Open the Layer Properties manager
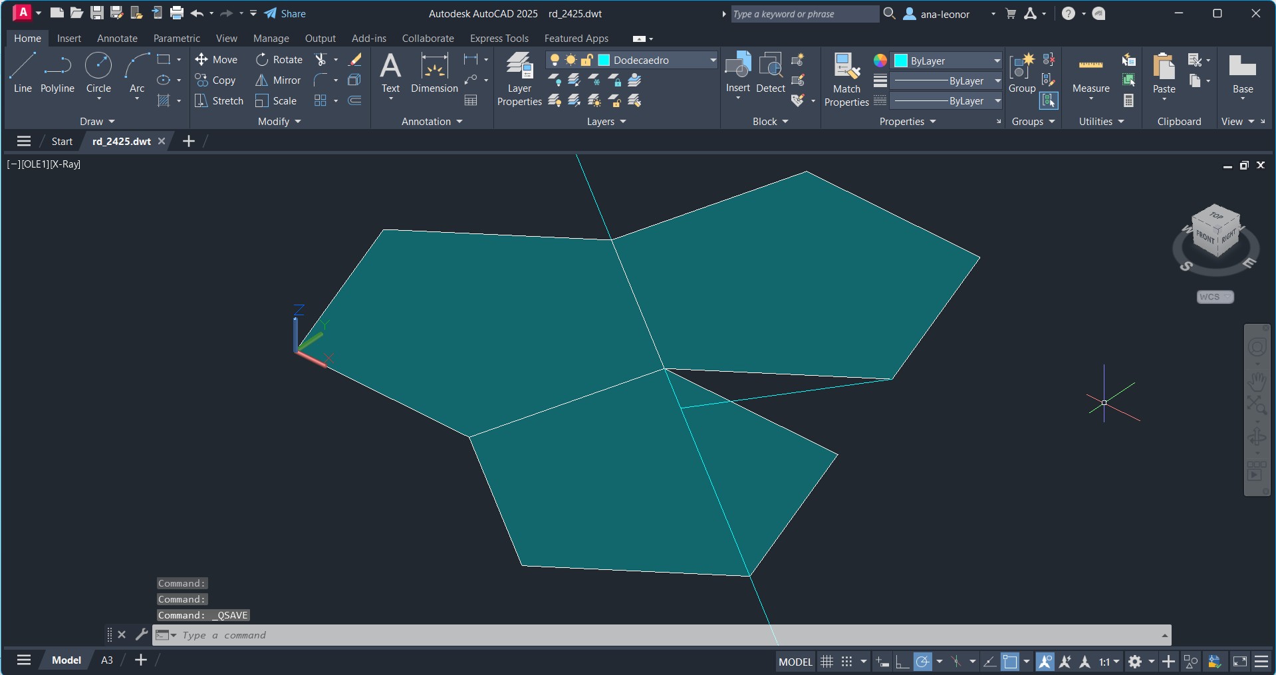 tap(519, 78)
